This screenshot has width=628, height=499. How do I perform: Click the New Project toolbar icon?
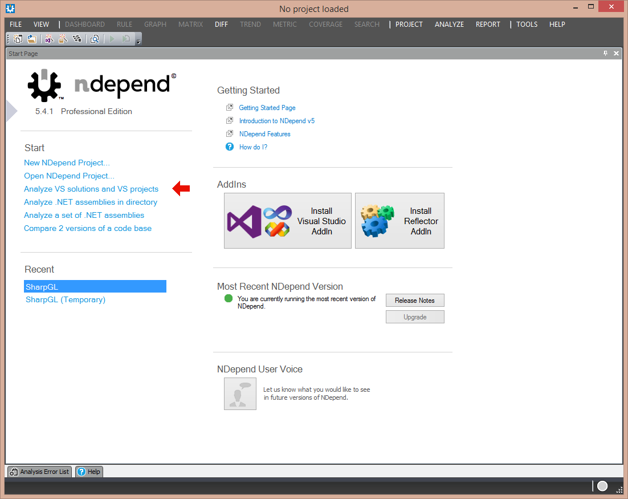click(18, 39)
